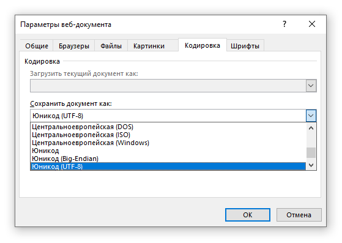This screenshot has width=342, height=243.
Task: Select highlighted Юникод (UTF-8) list entry
Action: [x=168, y=166]
